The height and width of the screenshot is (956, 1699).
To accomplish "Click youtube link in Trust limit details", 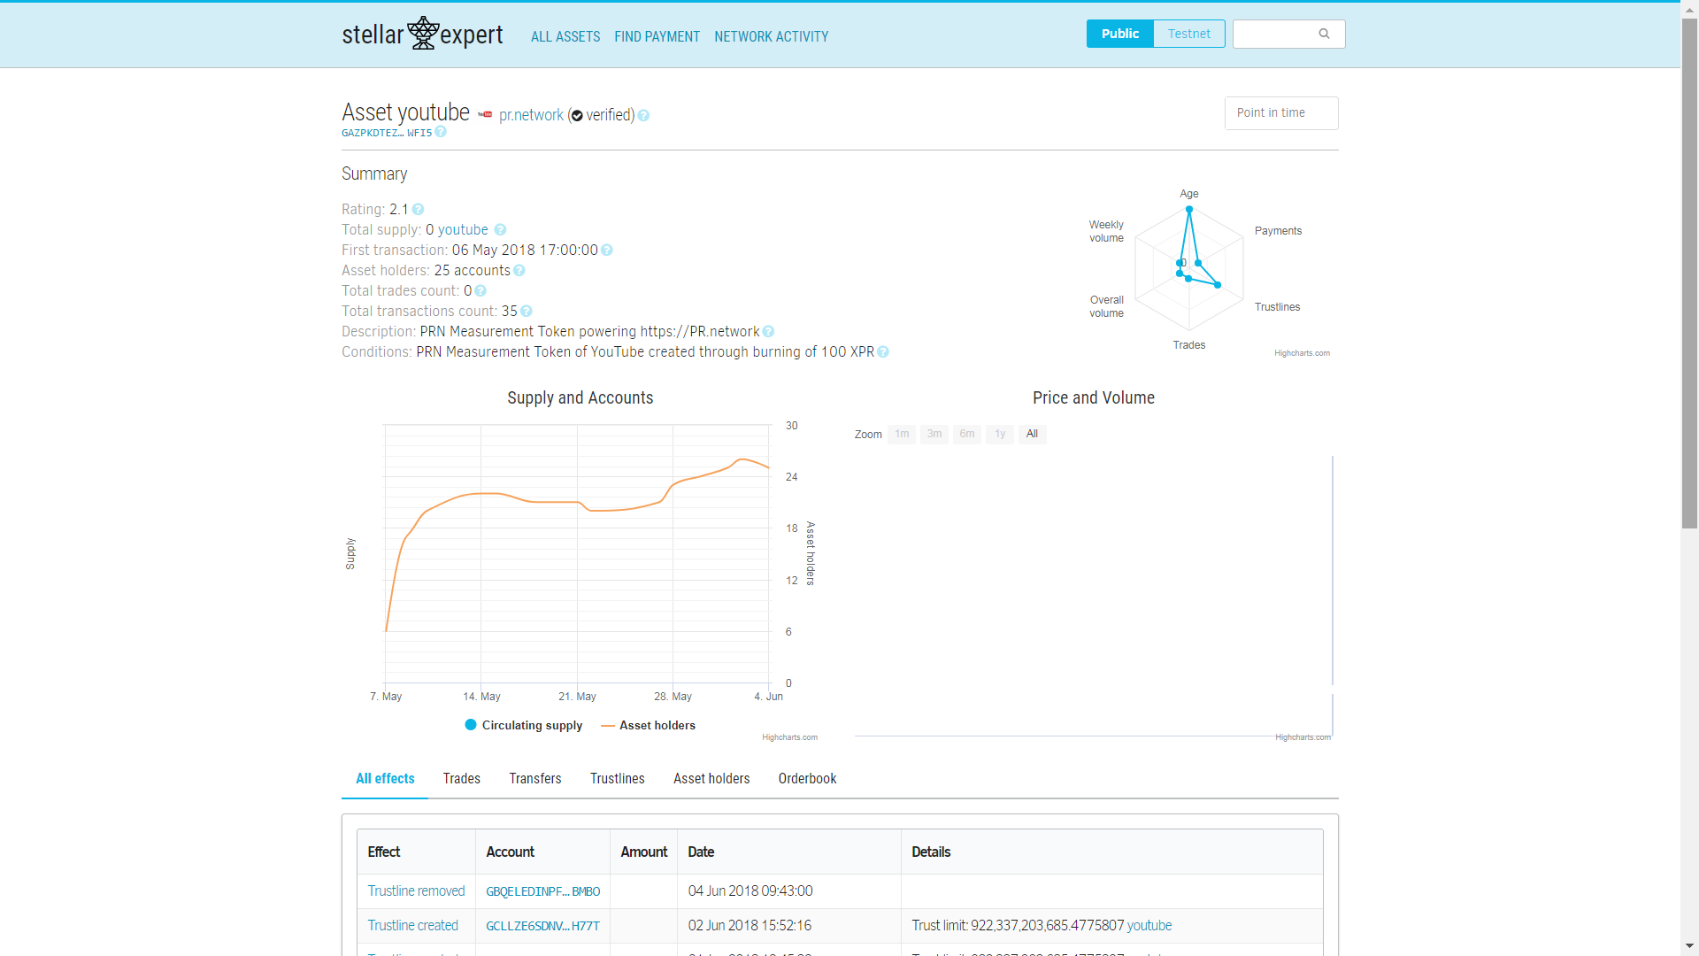I will [1149, 926].
